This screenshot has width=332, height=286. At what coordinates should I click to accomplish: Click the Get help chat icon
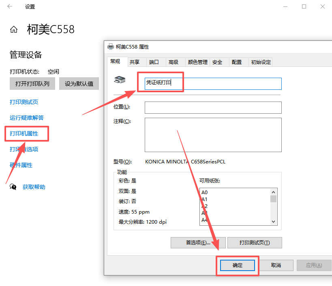(x=13, y=187)
